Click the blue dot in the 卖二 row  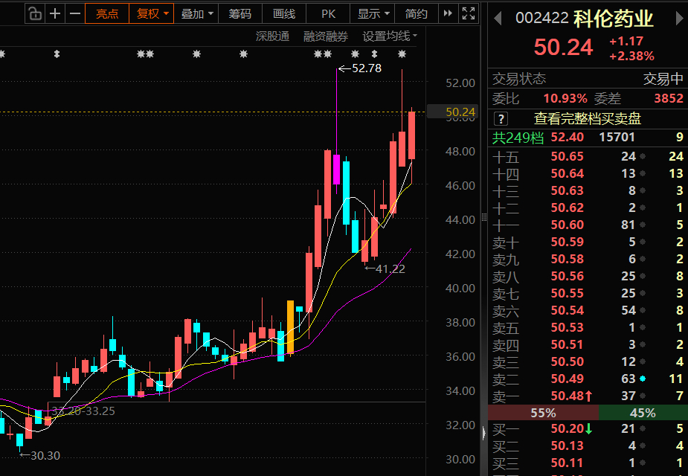tap(643, 379)
